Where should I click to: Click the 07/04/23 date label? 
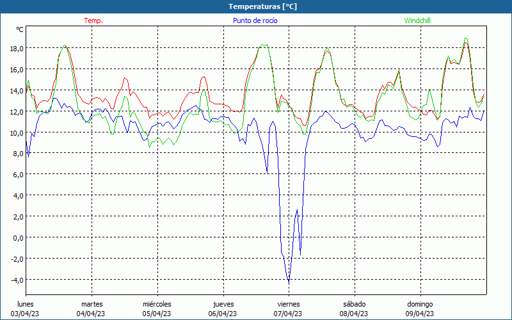tap(288, 314)
